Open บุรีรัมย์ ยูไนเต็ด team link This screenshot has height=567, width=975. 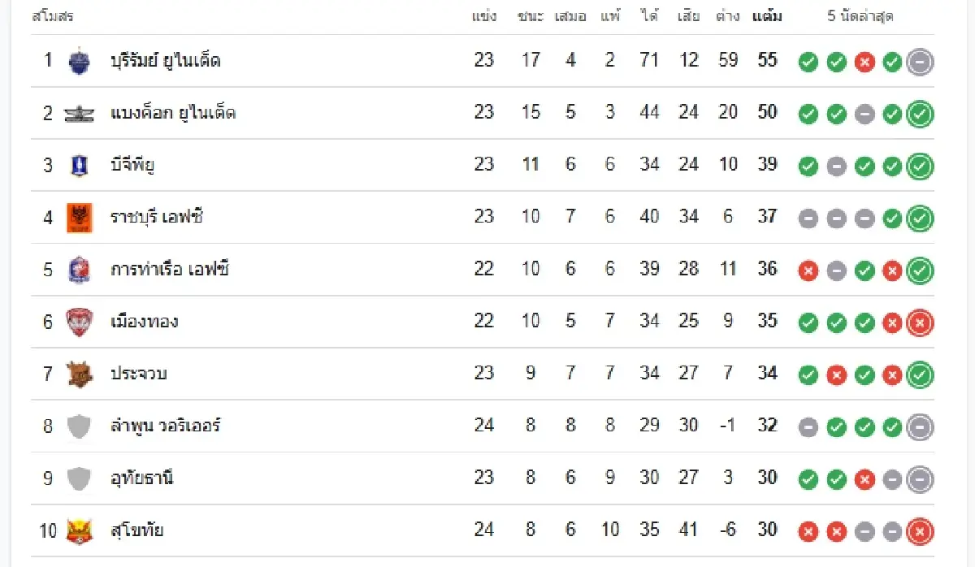point(166,61)
